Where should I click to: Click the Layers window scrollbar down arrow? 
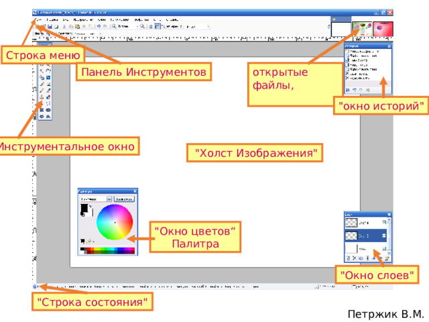(x=389, y=254)
